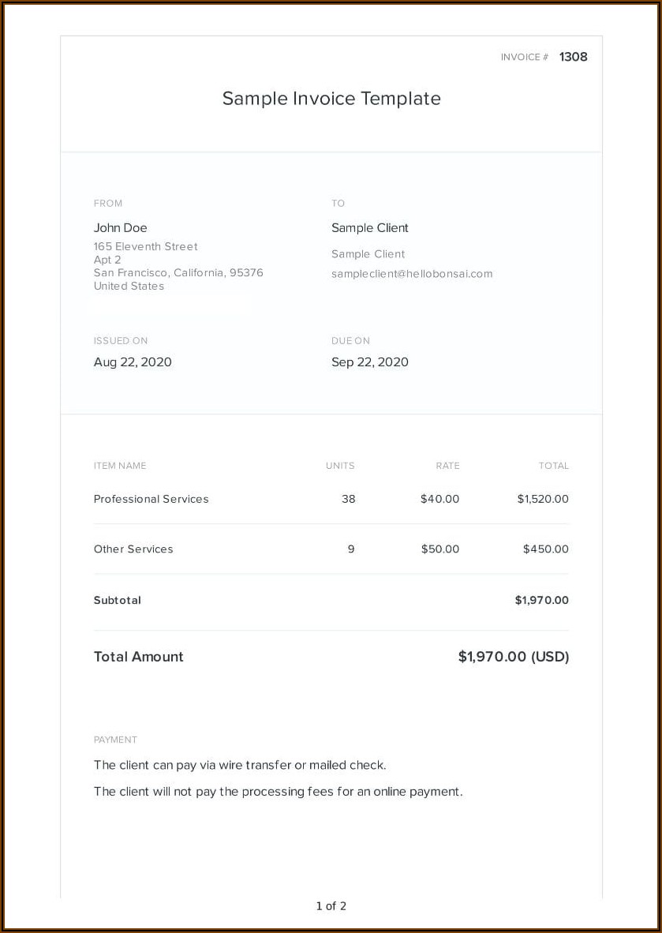Select the Sample Invoice Template title
Viewport: 662px width, 933px height.
[331, 99]
